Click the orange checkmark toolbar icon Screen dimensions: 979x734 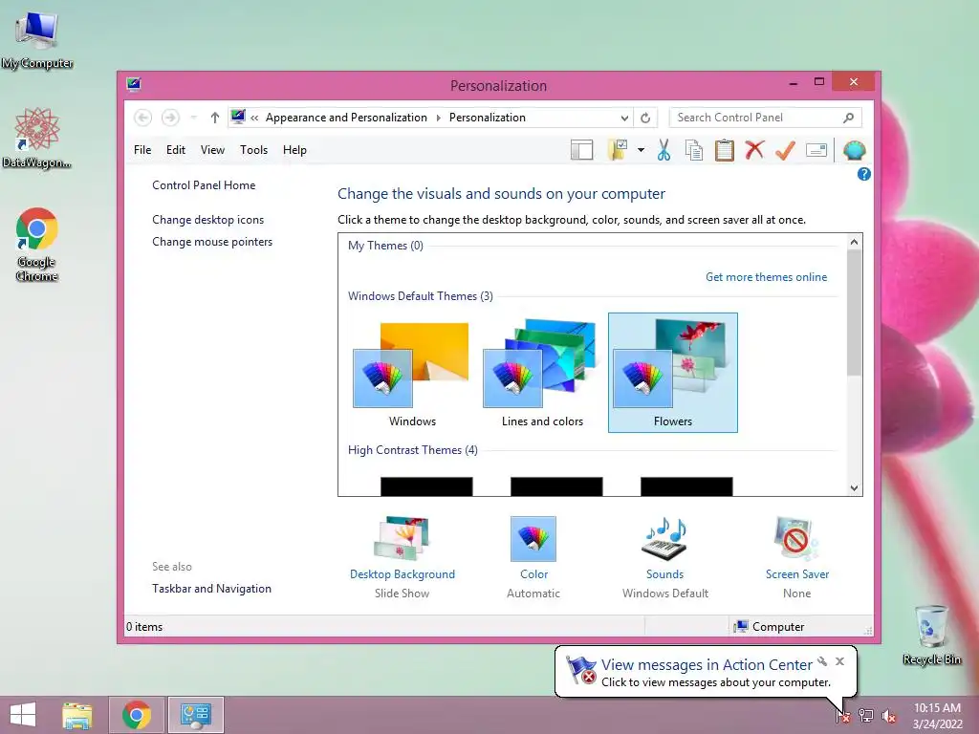[785, 150]
